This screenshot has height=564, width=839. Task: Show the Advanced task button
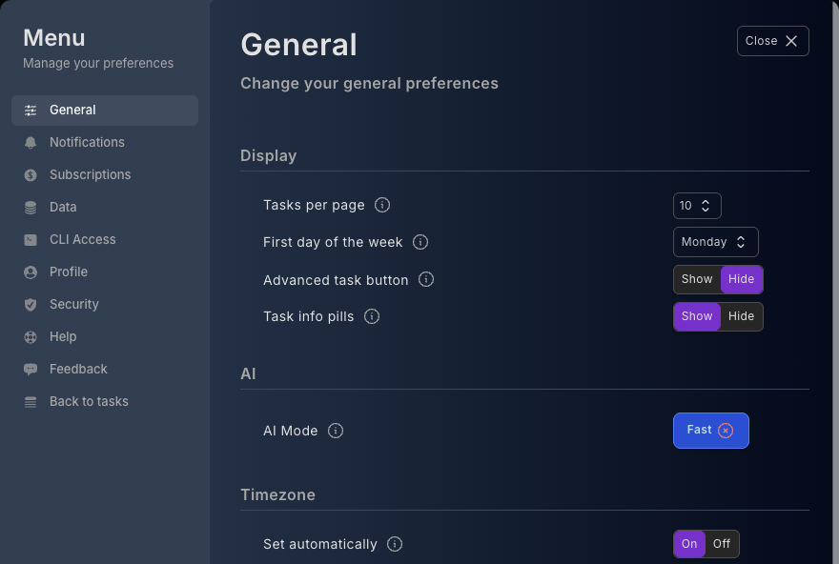coord(697,279)
